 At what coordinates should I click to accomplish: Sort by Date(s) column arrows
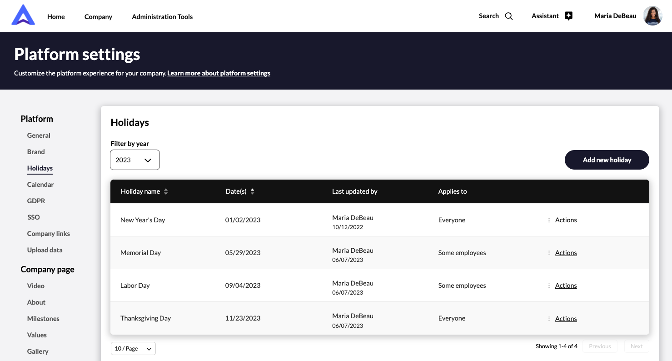pos(253,192)
